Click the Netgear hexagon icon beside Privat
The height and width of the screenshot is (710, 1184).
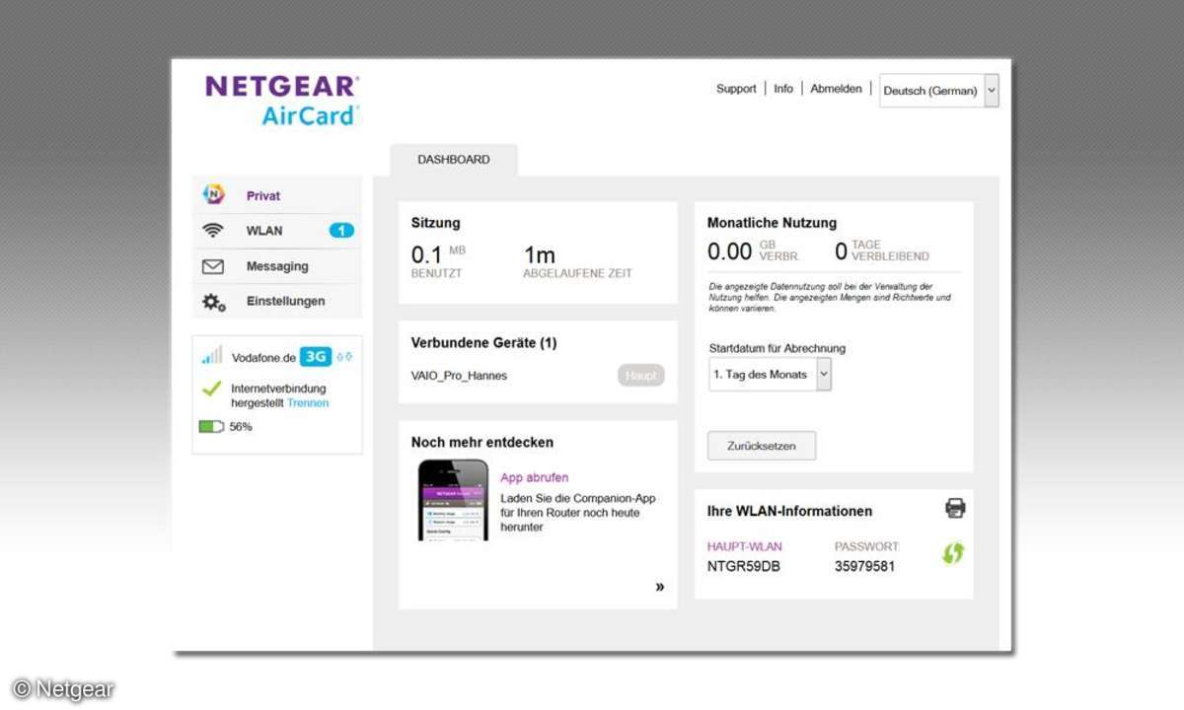point(213,195)
